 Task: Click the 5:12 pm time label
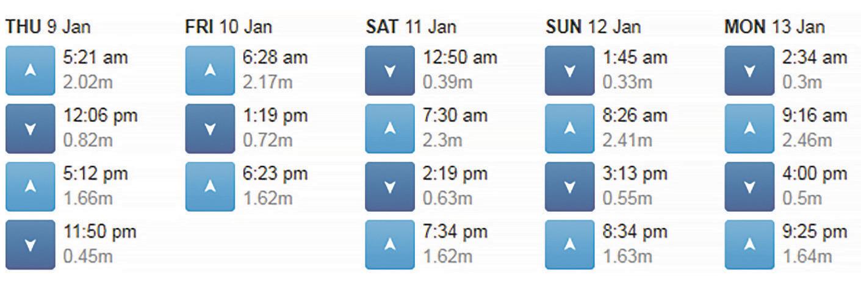point(96,174)
